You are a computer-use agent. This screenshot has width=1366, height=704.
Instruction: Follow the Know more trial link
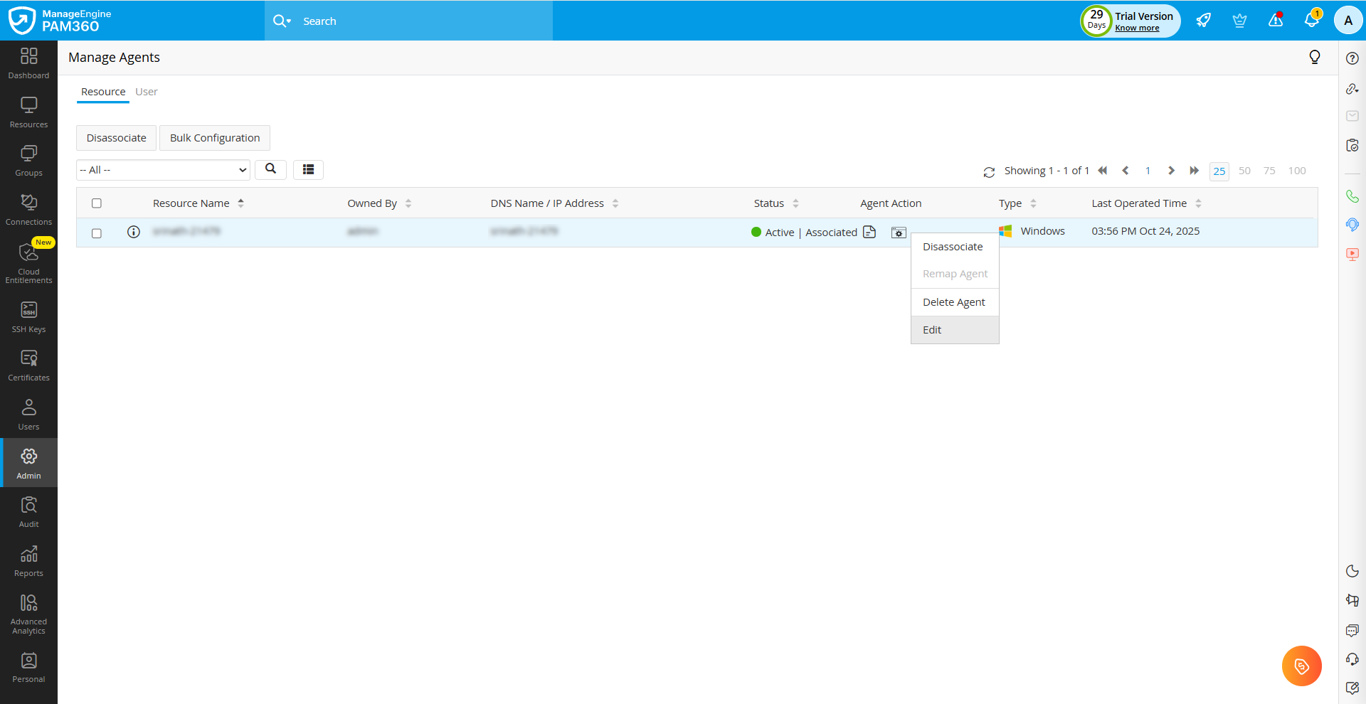(1137, 28)
